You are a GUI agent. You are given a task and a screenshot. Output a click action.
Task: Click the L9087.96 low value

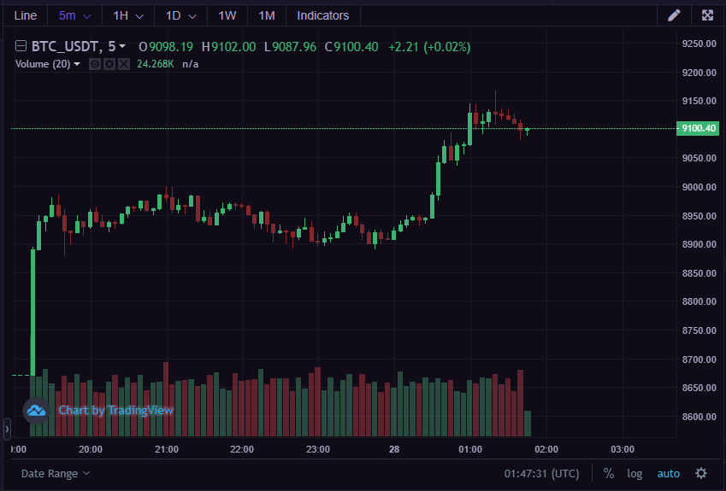[290, 47]
